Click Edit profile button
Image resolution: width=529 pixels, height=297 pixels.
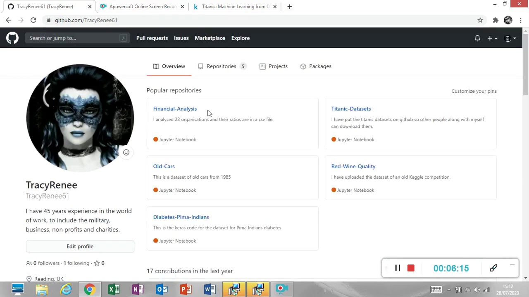click(80, 246)
